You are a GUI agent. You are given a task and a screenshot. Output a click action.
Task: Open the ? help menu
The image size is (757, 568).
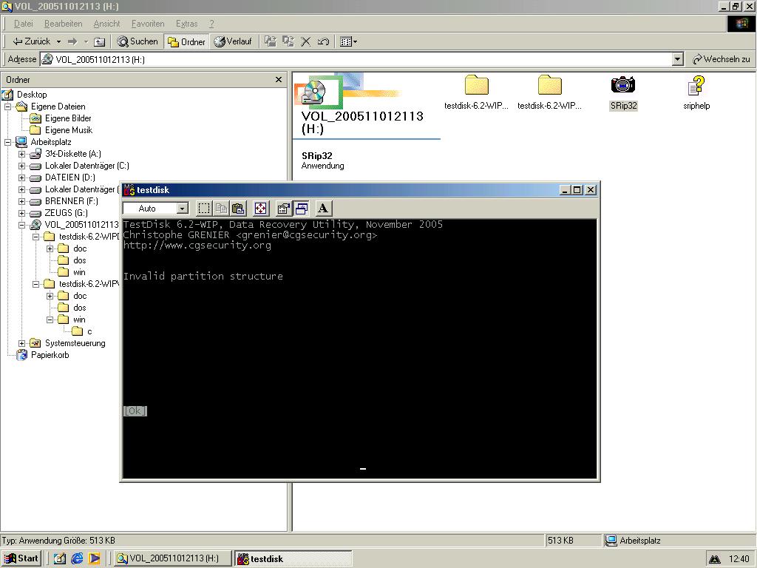[211, 24]
